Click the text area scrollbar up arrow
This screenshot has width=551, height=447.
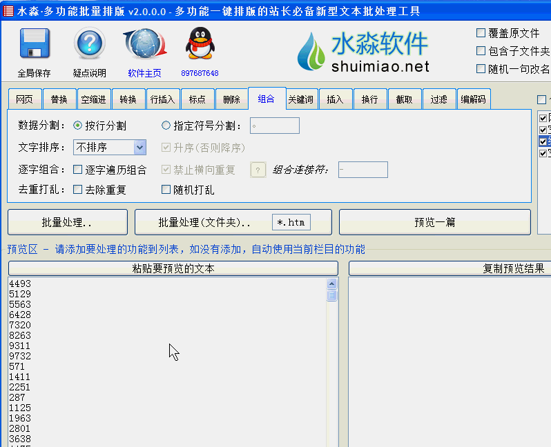[332, 284]
